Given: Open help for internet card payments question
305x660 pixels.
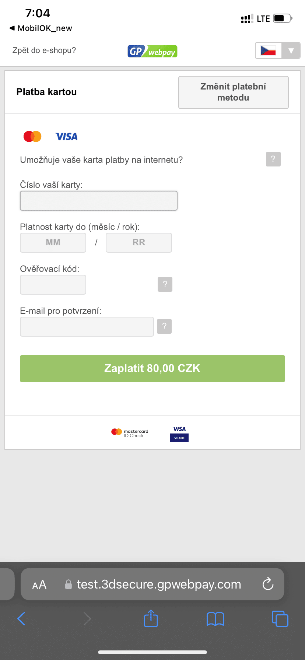Looking at the screenshot, I should (273, 159).
